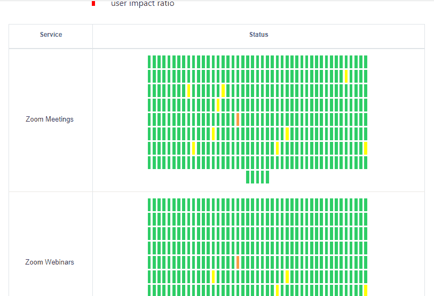
Task: Select the Zoom Meetings service name
Action: click(x=50, y=119)
